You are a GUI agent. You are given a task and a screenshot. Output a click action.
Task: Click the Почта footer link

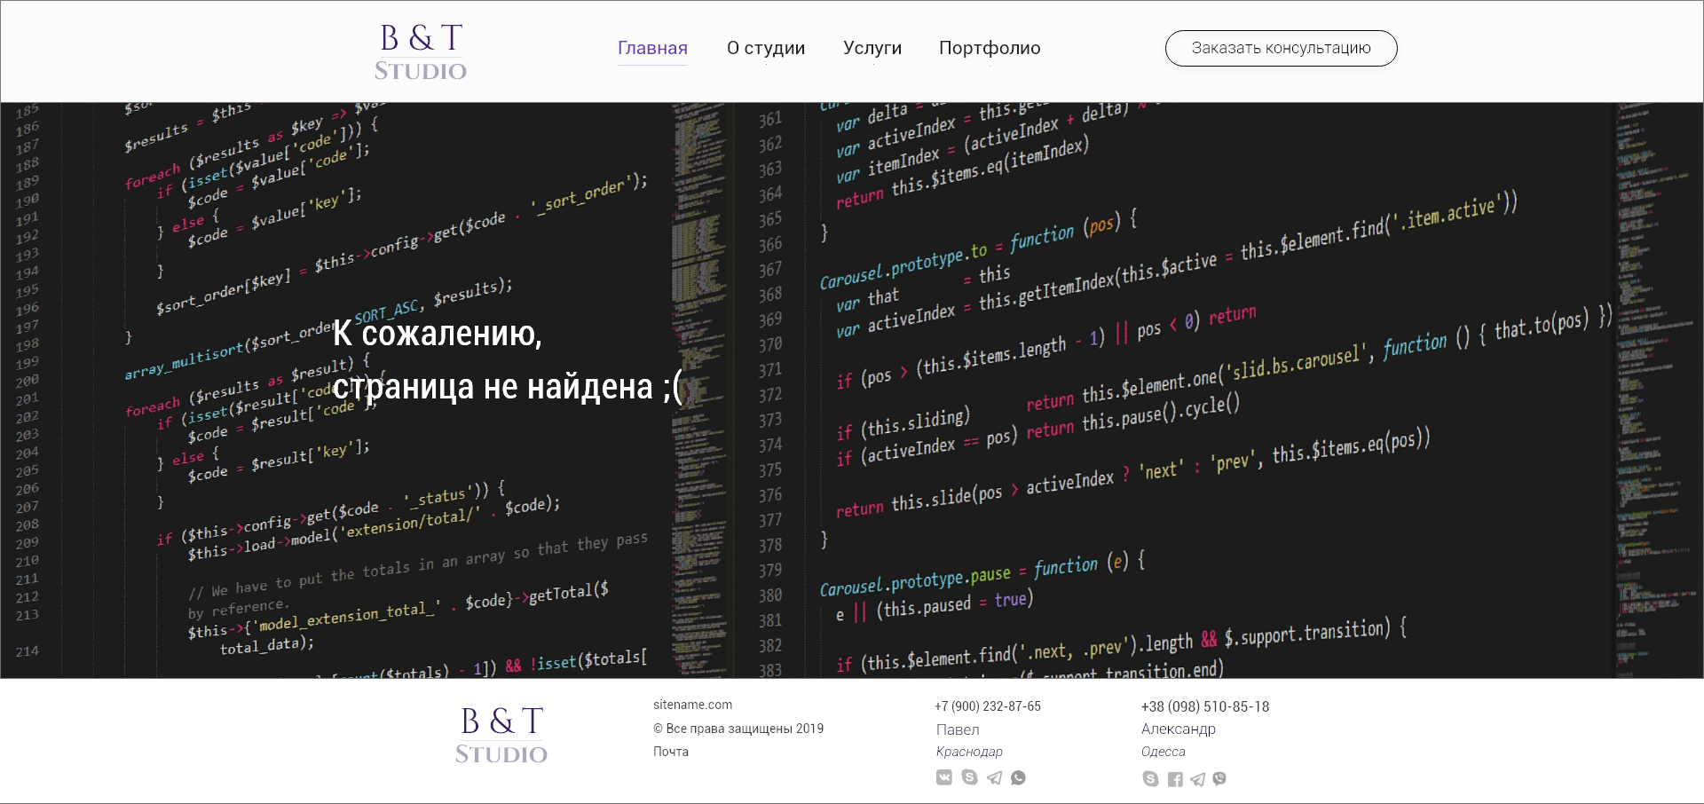671,752
